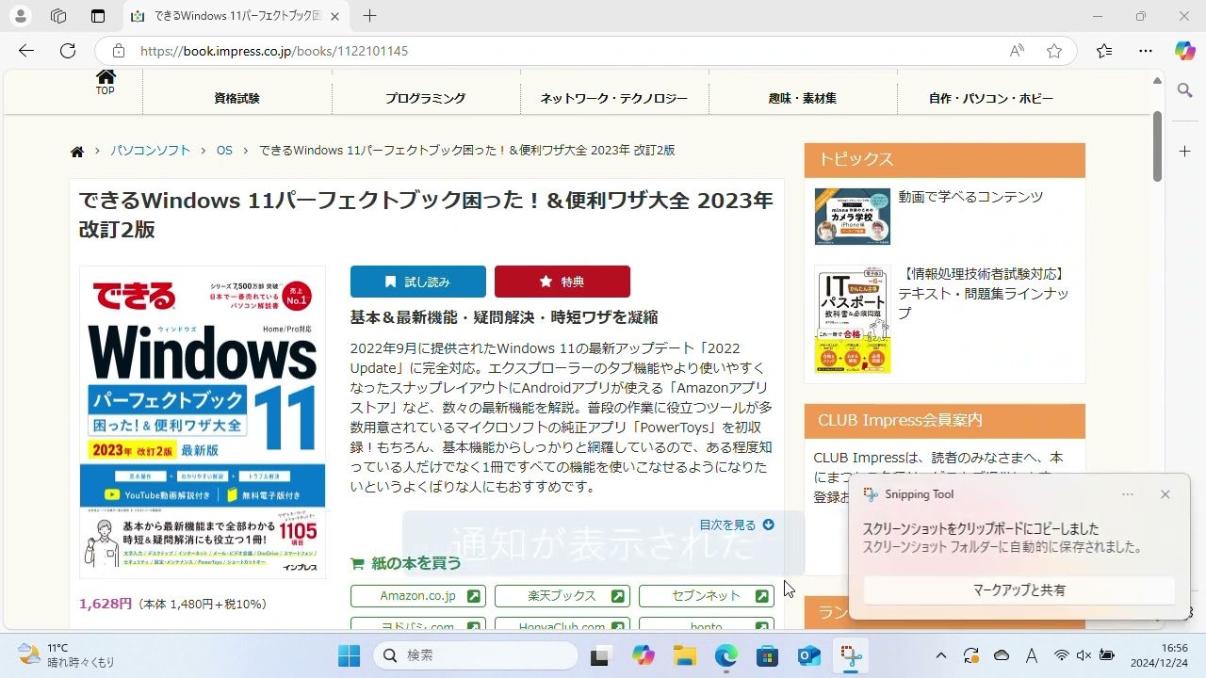Follow the パソコンソフト breadcrumb link
Viewport: 1206px width, 678px height.
tap(151, 151)
